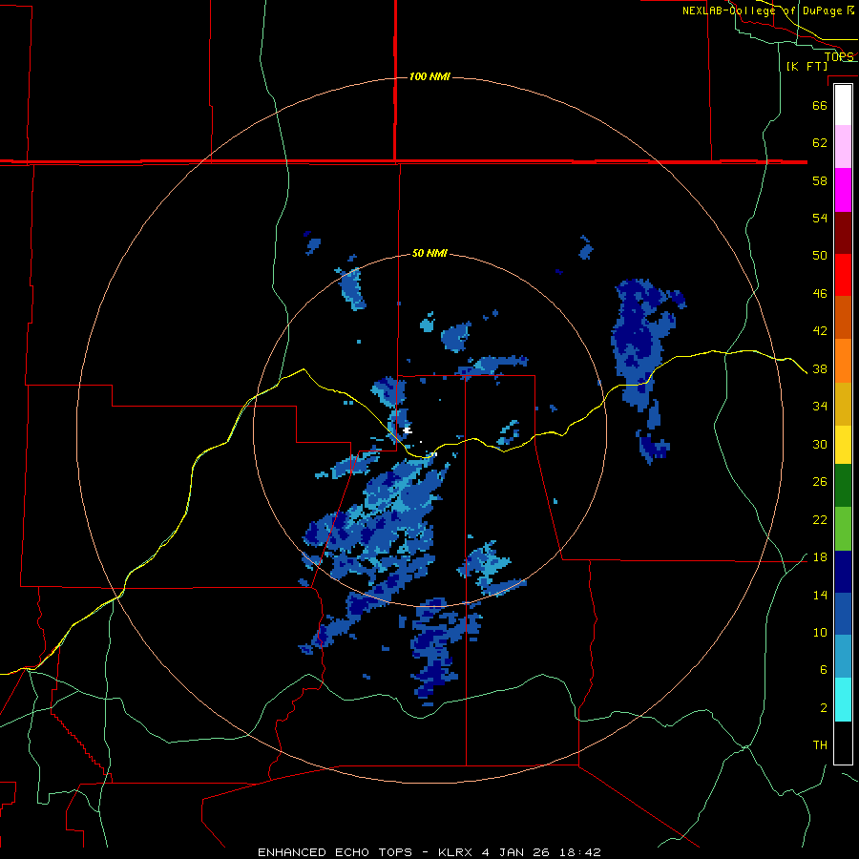Click the legend value 50
The image size is (859, 859).
pos(820,255)
